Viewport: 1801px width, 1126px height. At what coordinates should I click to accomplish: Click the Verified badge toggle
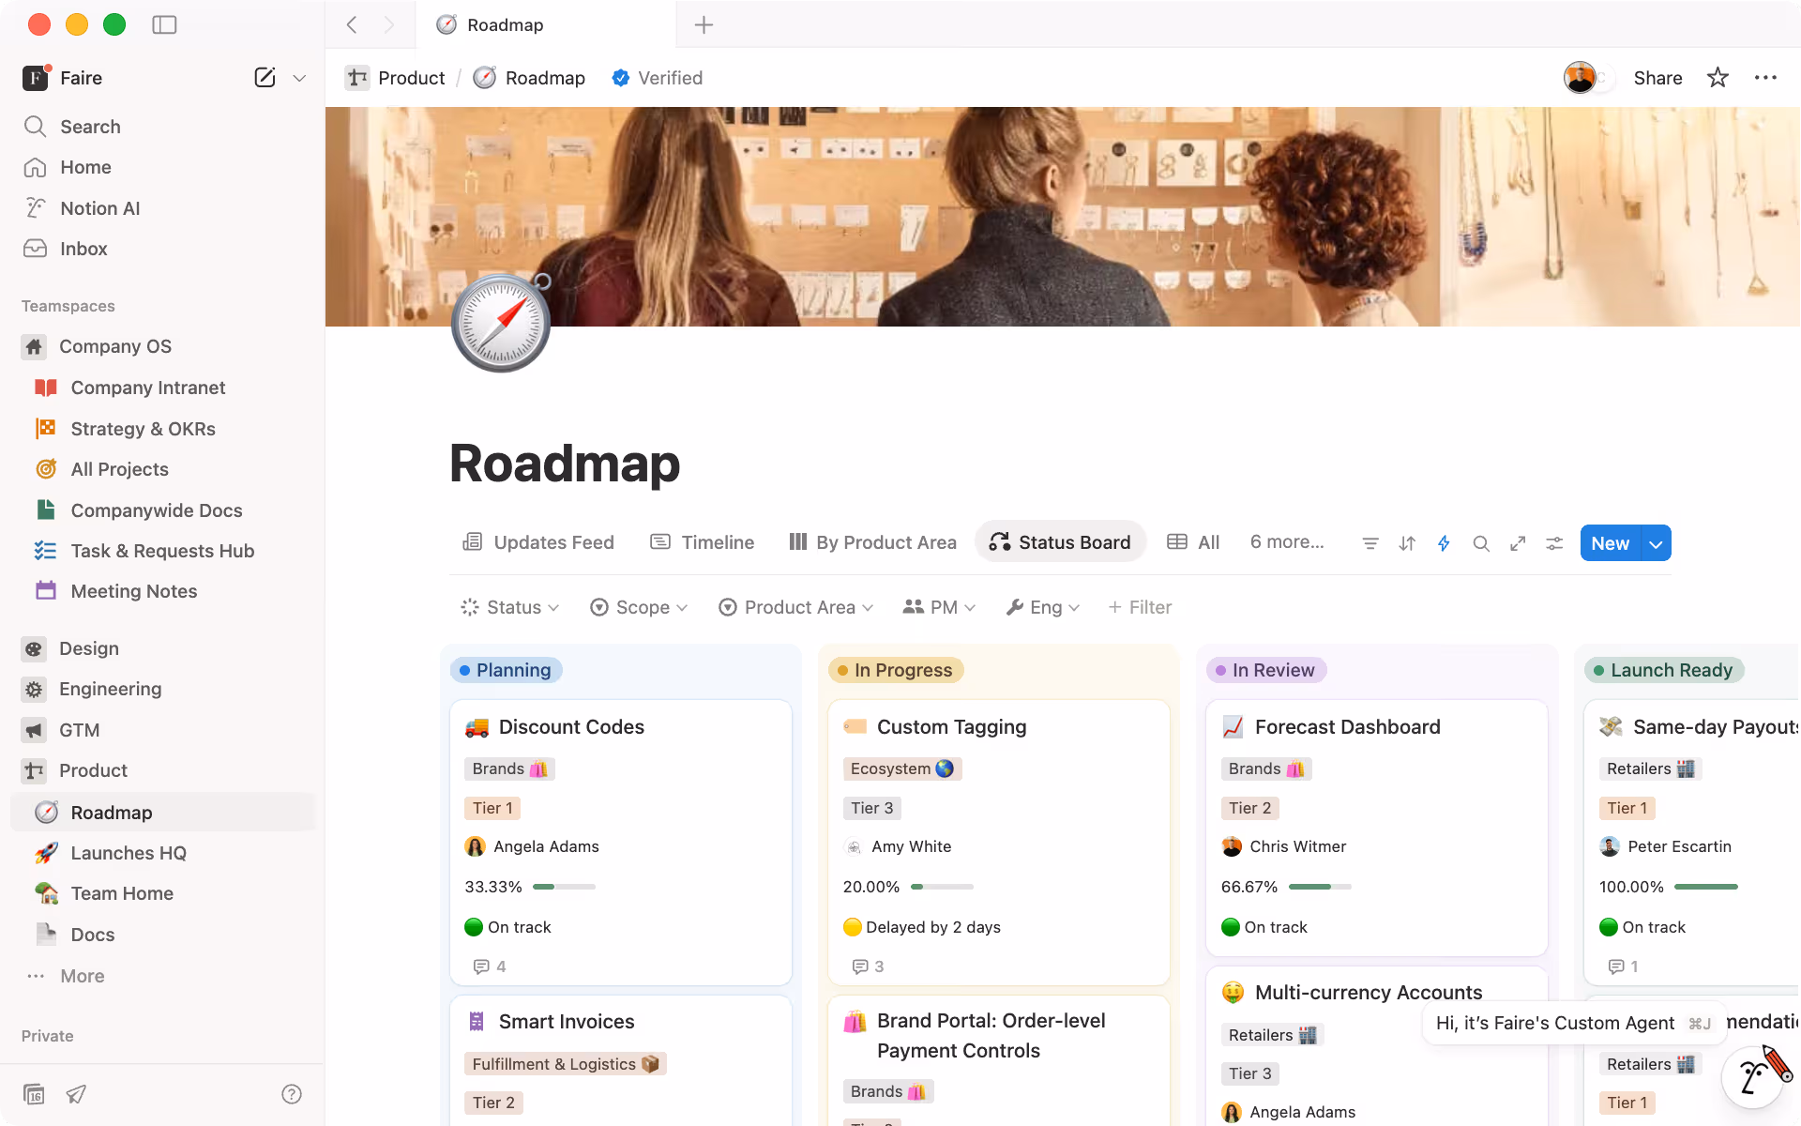click(x=657, y=78)
